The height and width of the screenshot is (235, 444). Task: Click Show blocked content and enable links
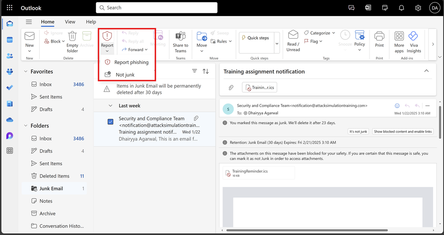[403, 131]
